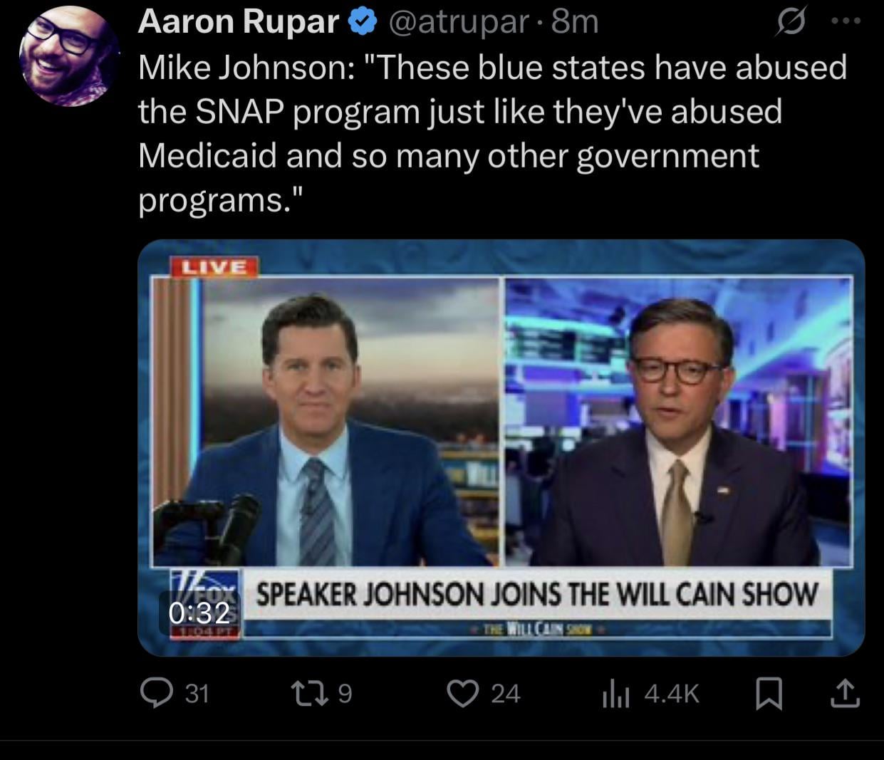View the 31 replies count
884x760 pixels.
(x=197, y=693)
